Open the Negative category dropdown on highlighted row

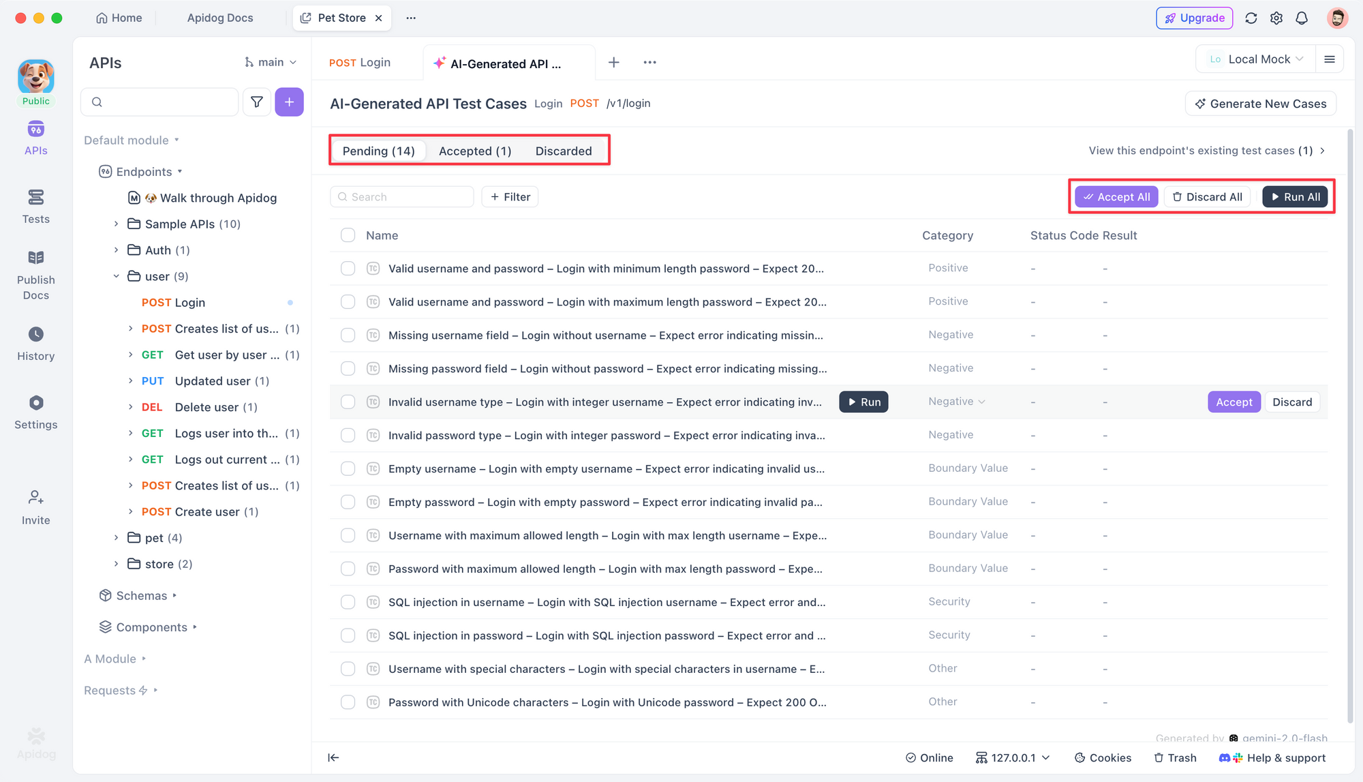click(x=955, y=402)
